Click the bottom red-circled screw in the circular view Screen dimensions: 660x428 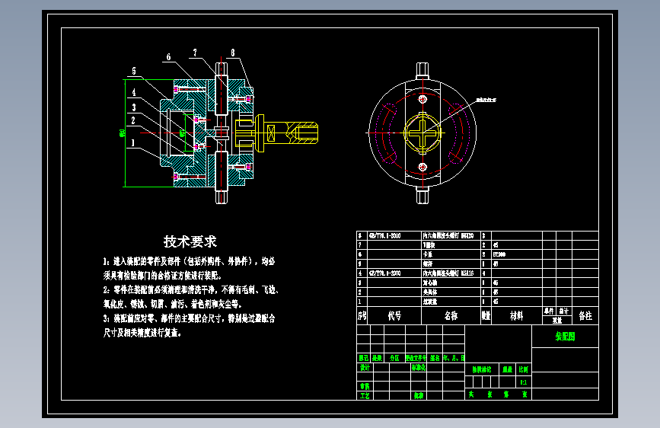(422, 168)
